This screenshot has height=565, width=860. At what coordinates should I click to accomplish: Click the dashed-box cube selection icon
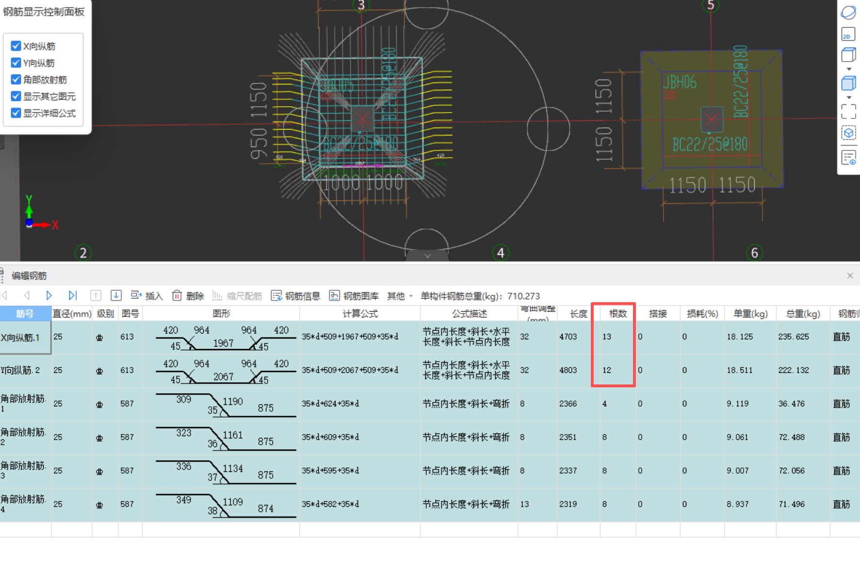click(x=848, y=133)
